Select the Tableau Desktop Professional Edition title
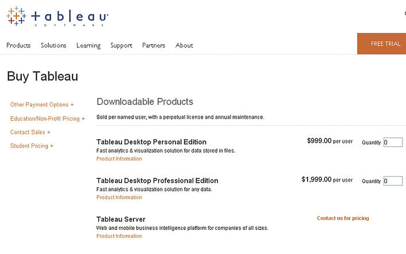406x254 pixels. pyautogui.click(x=158, y=181)
